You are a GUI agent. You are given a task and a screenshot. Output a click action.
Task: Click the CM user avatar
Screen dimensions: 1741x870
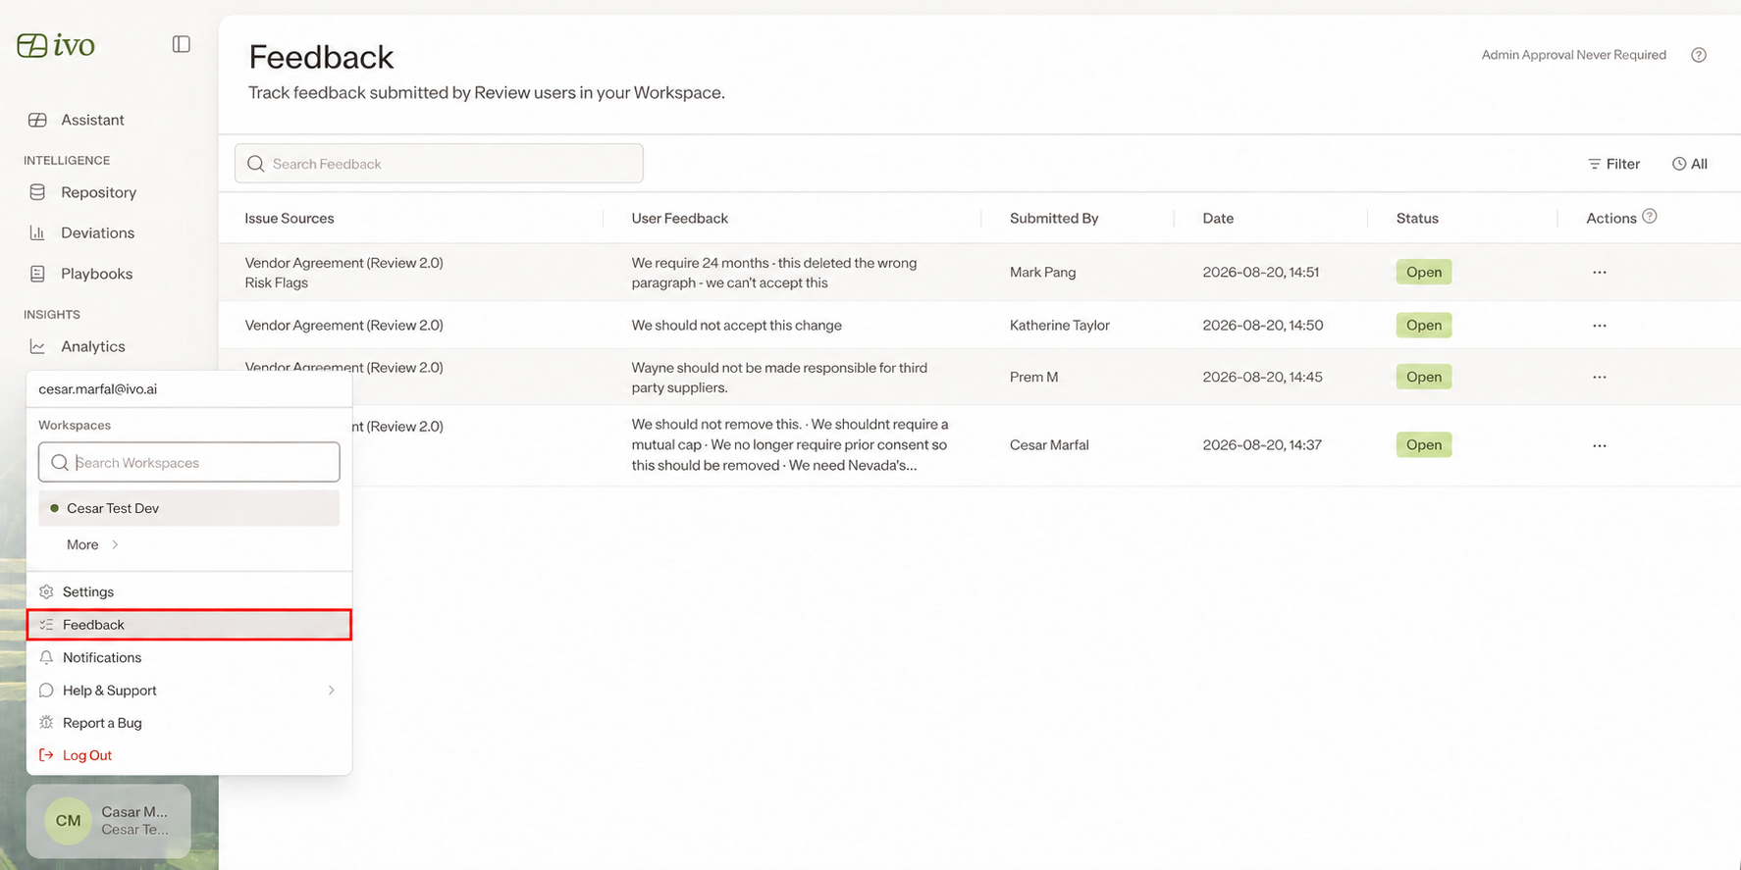[x=68, y=820]
